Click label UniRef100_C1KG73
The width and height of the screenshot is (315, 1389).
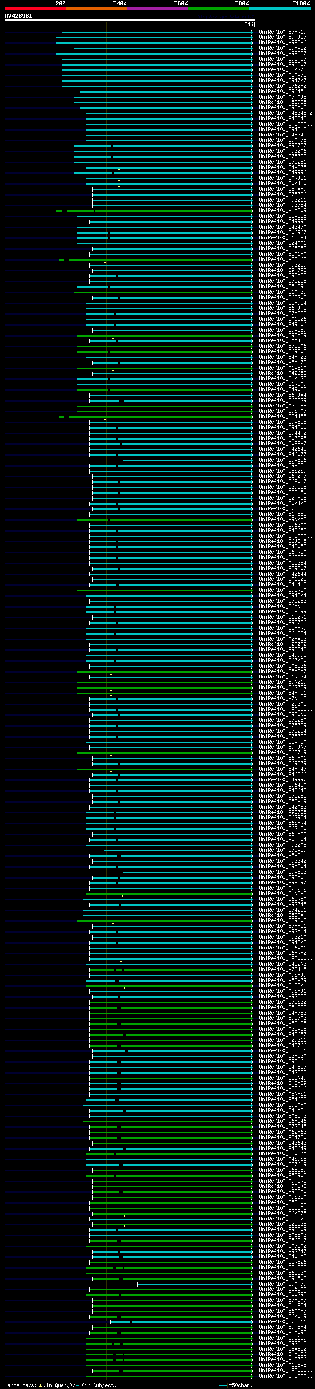[283, 69]
